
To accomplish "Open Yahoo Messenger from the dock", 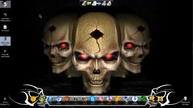I will tap(101, 99).
